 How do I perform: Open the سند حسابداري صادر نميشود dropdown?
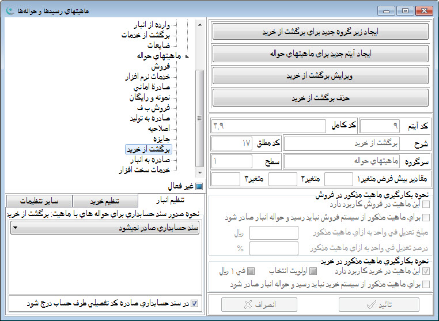tap(105, 228)
